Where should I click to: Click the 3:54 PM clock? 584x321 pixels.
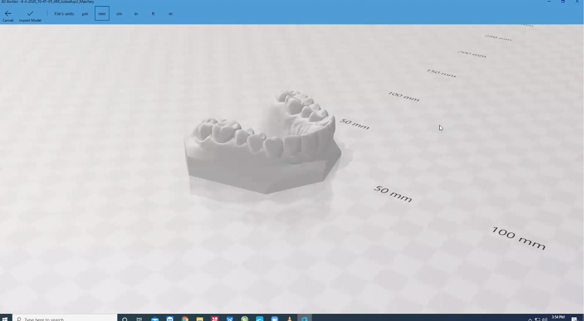(558, 317)
